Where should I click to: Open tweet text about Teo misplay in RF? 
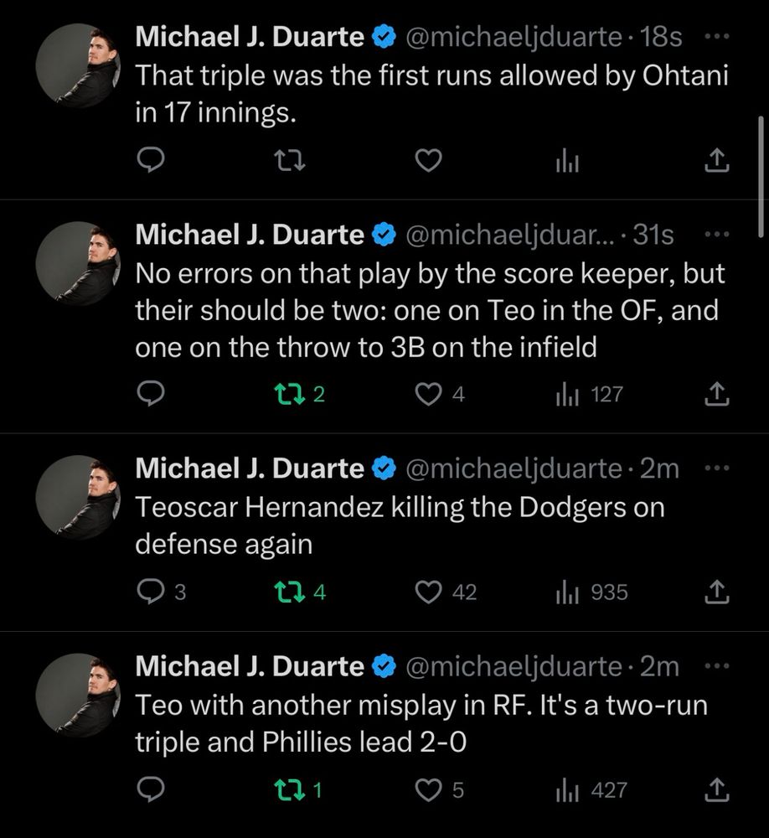pyautogui.click(x=421, y=723)
